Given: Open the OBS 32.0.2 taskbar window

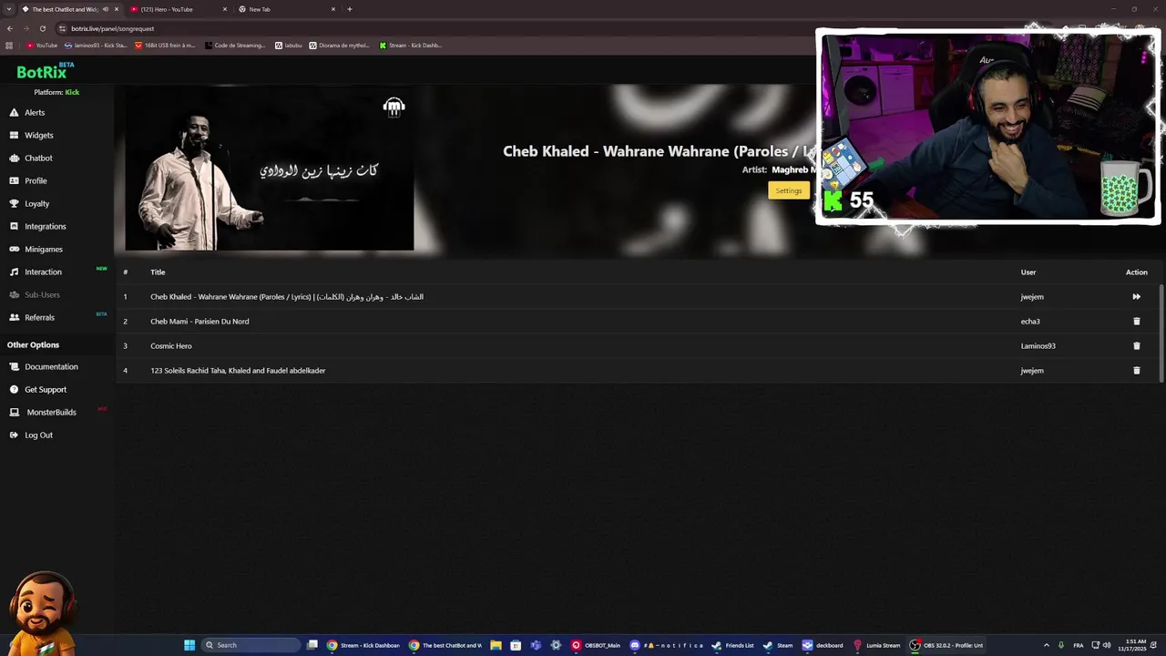Looking at the screenshot, I should coord(946,645).
